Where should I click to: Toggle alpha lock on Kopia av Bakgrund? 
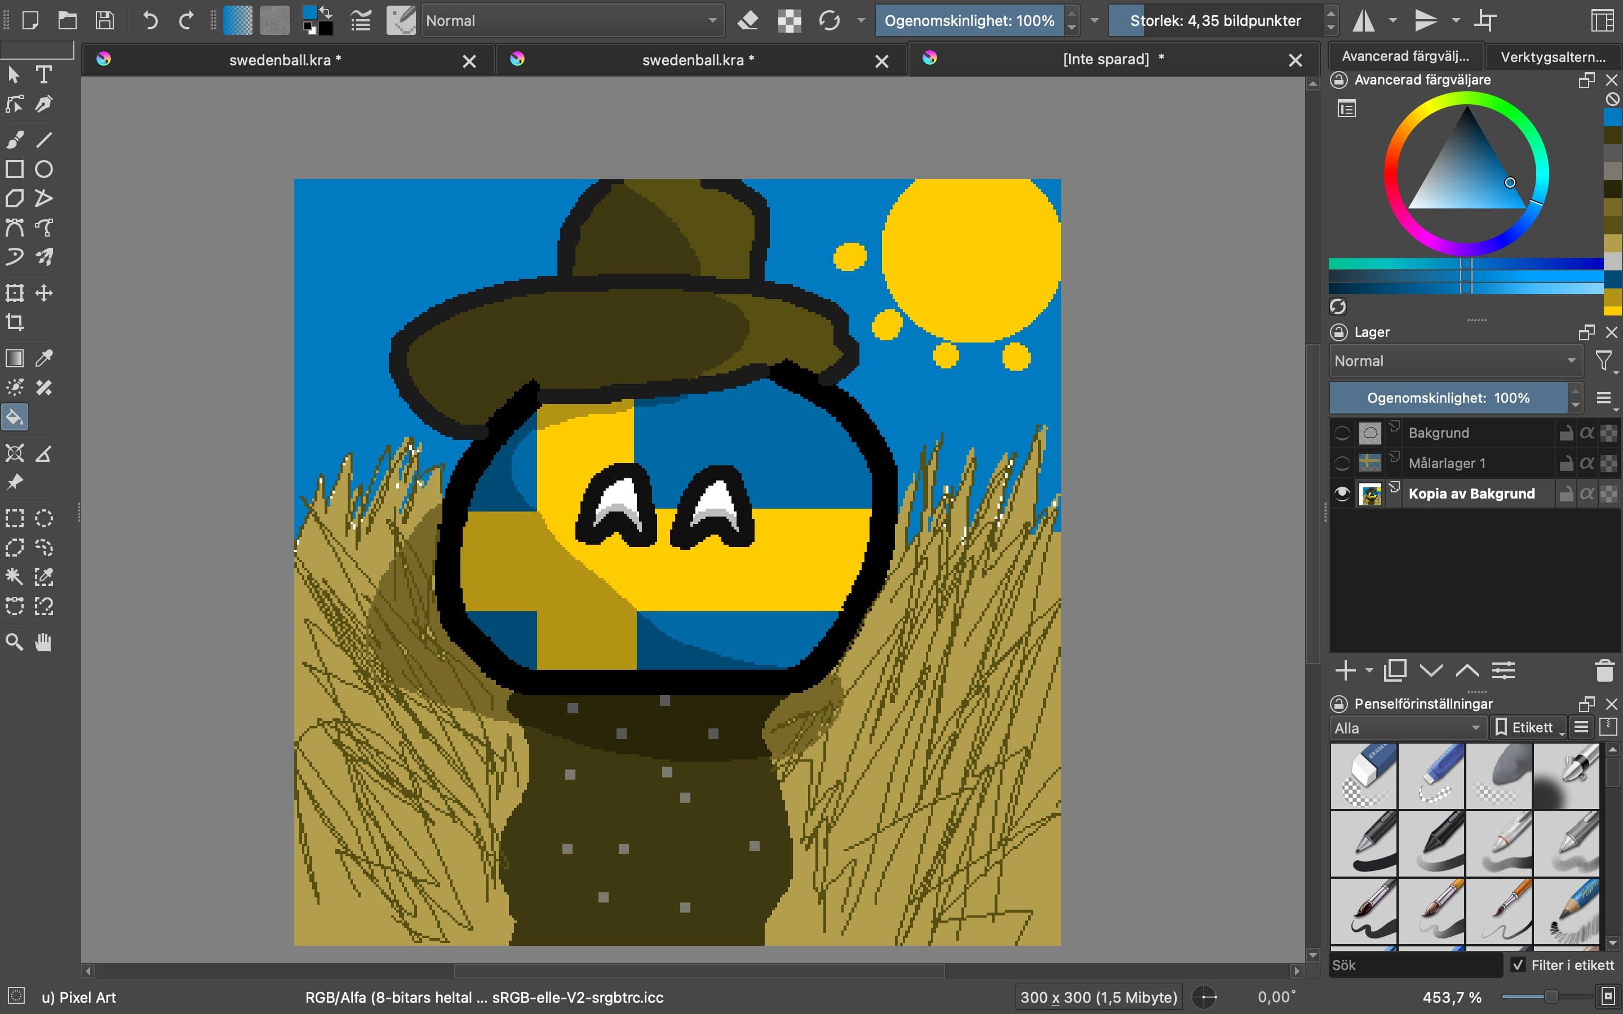pos(1608,493)
